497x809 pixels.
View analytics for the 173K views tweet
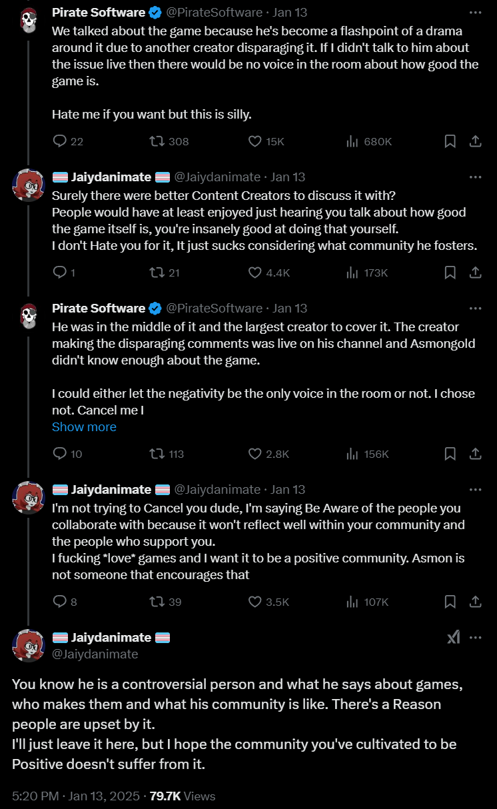[x=353, y=273]
